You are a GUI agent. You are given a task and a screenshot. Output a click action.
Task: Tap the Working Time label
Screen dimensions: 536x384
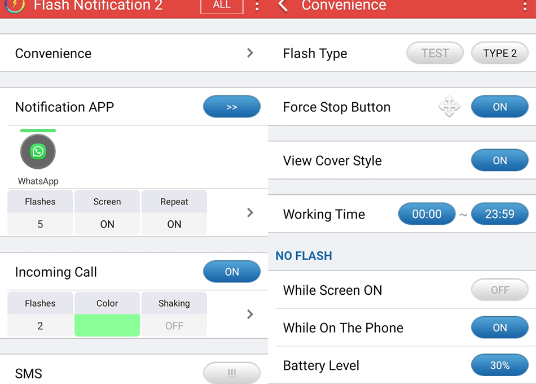tap(324, 214)
